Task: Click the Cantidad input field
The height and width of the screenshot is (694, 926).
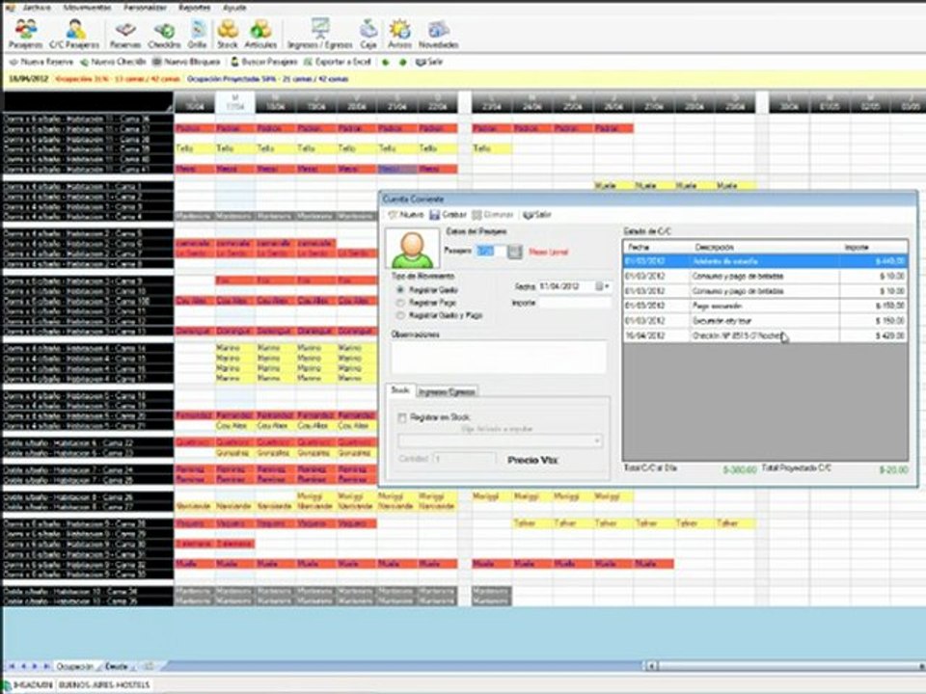Action: click(x=464, y=459)
